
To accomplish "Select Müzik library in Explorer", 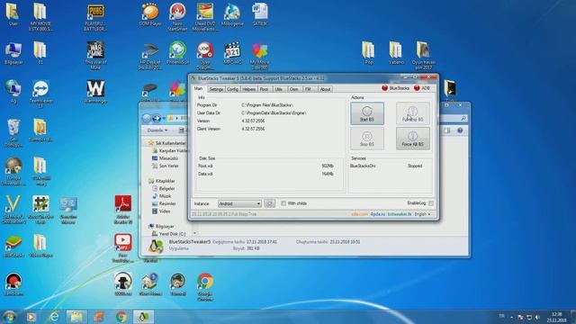I will click(162, 196).
